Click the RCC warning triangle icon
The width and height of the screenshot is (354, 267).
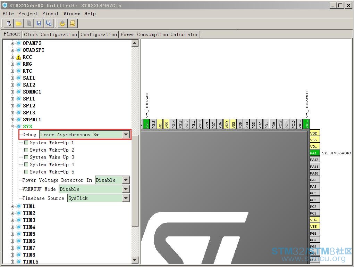tap(19, 57)
